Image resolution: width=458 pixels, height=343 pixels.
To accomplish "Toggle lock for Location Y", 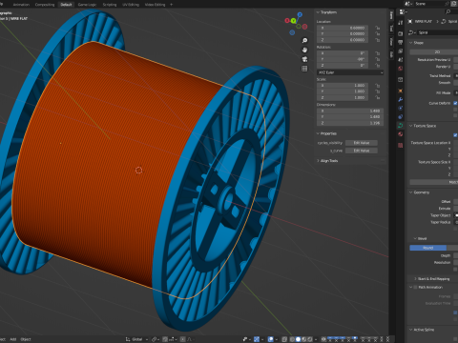I will click(378, 34).
